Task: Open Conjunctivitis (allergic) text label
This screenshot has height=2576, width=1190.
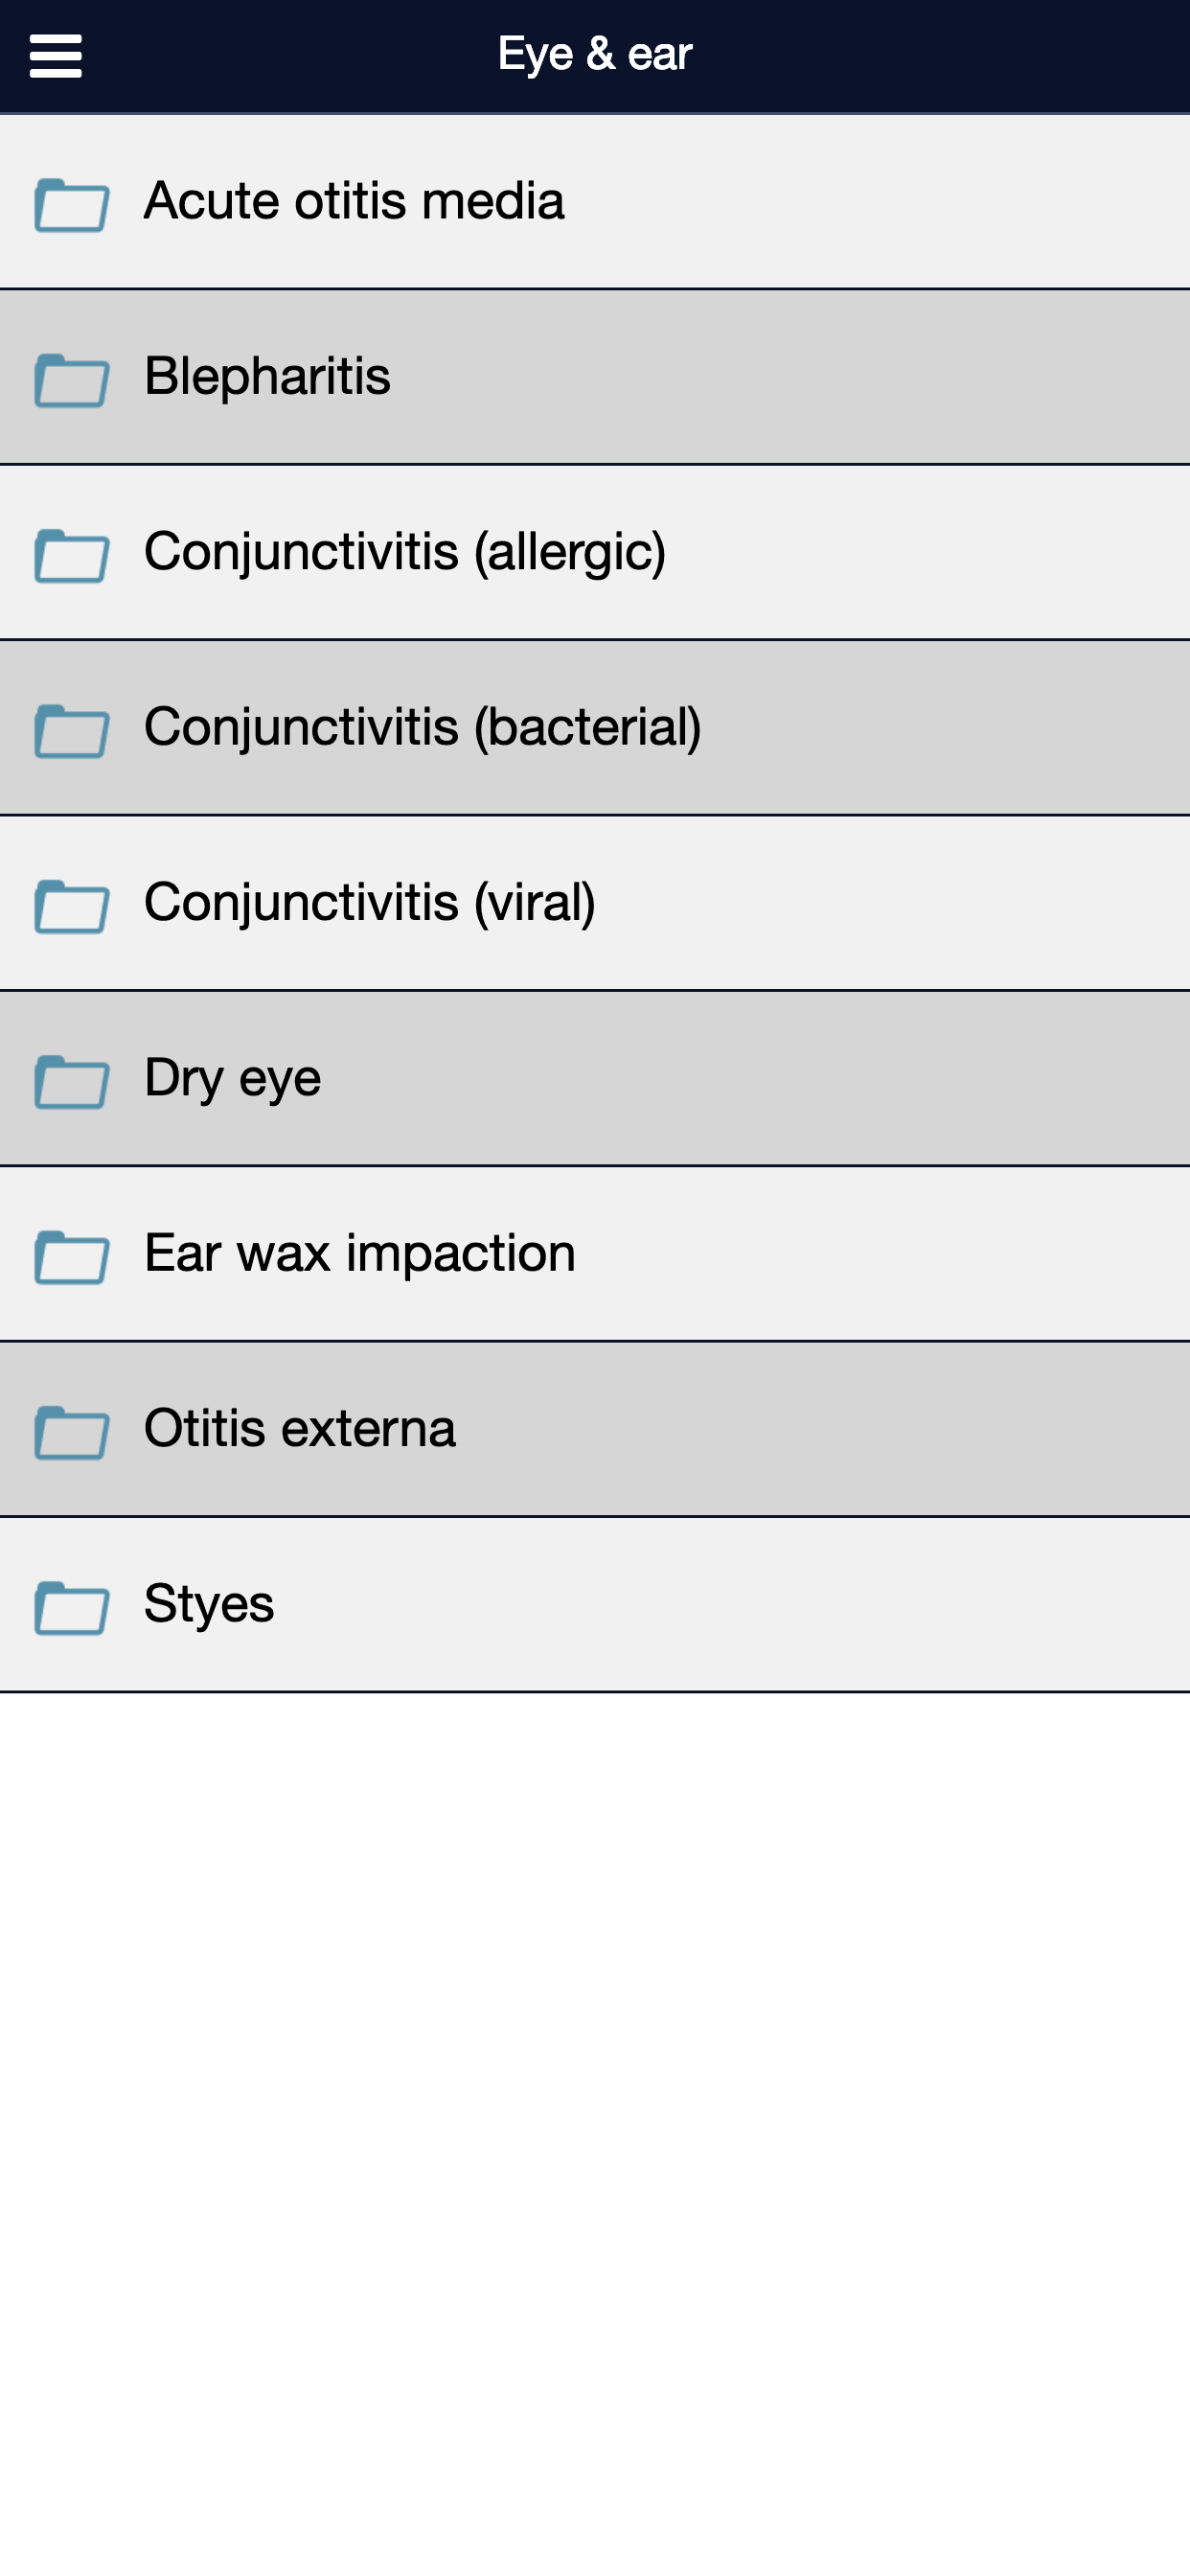Action: (x=405, y=552)
